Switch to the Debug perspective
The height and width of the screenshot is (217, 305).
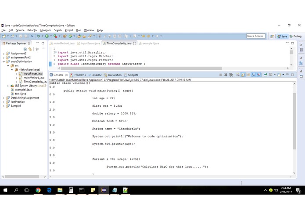(x=295, y=36)
